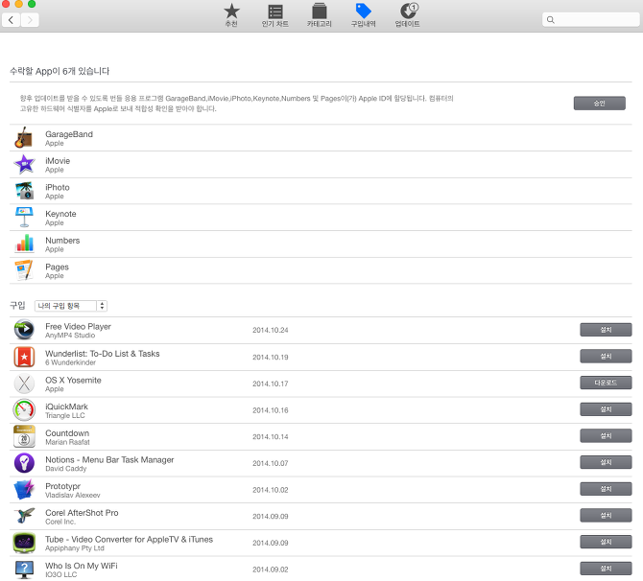Click the Pages document icon
643x581 pixels.
coord(24,270)
